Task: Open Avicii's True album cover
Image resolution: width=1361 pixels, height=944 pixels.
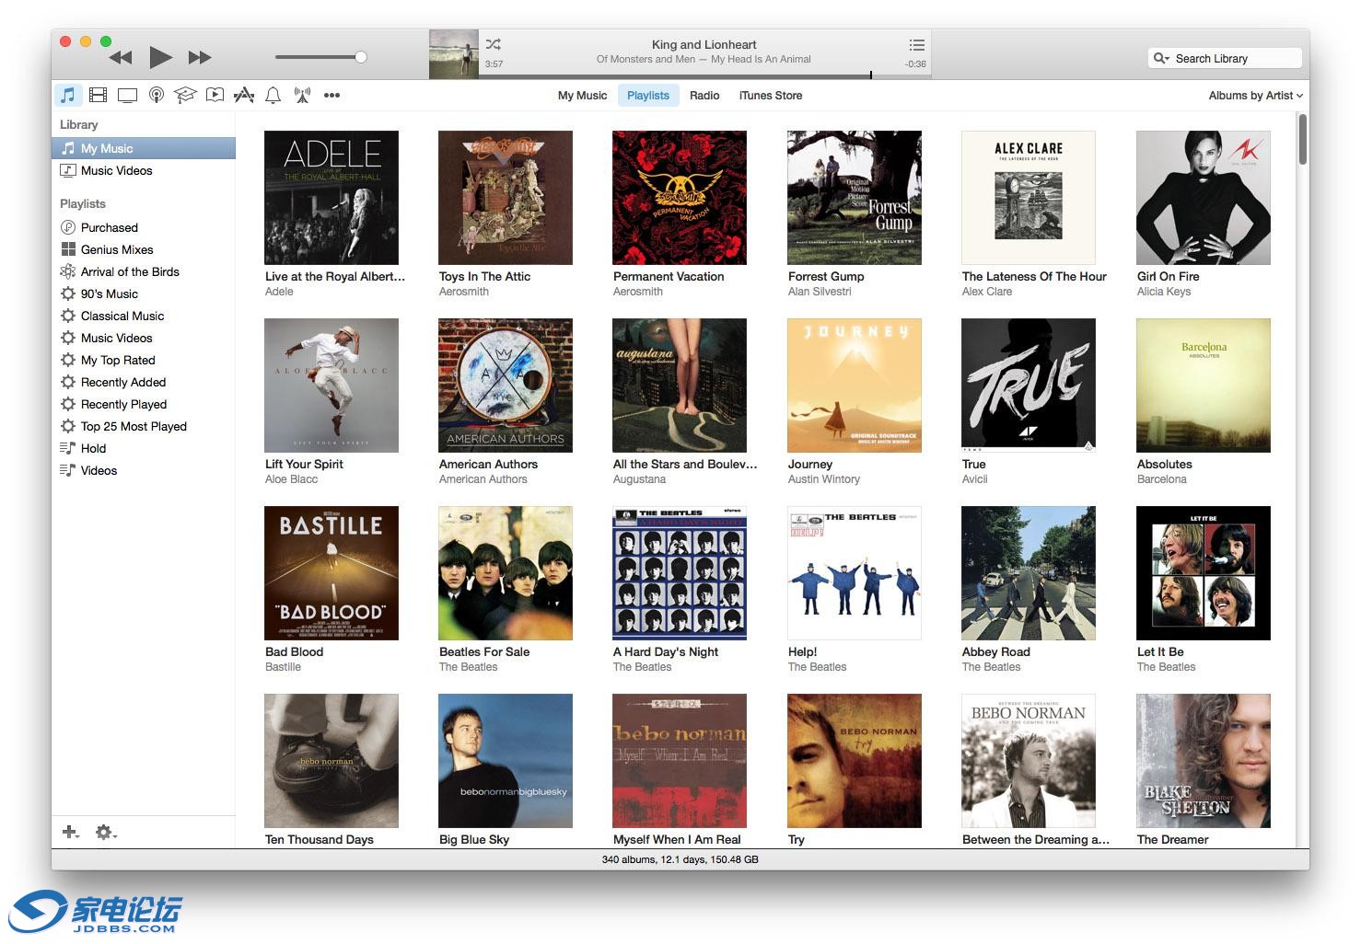Action: pos(1029,386)
